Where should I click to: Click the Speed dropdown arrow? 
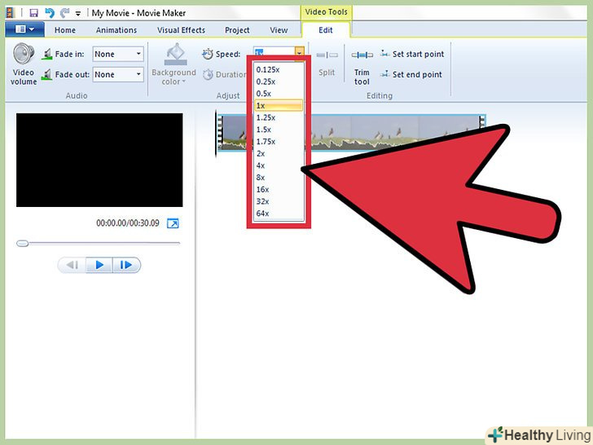click(299, 53)
